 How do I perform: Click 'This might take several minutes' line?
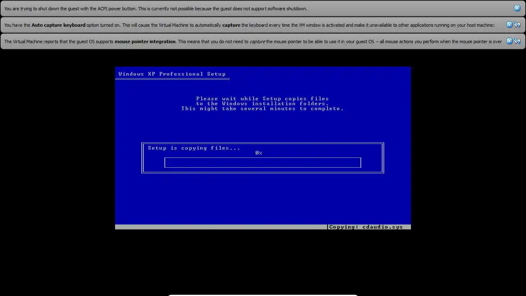[263, 109]
